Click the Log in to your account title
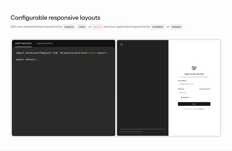Image resolution: width=232 pixels, height=151 pixels. (x=194, y=74)
